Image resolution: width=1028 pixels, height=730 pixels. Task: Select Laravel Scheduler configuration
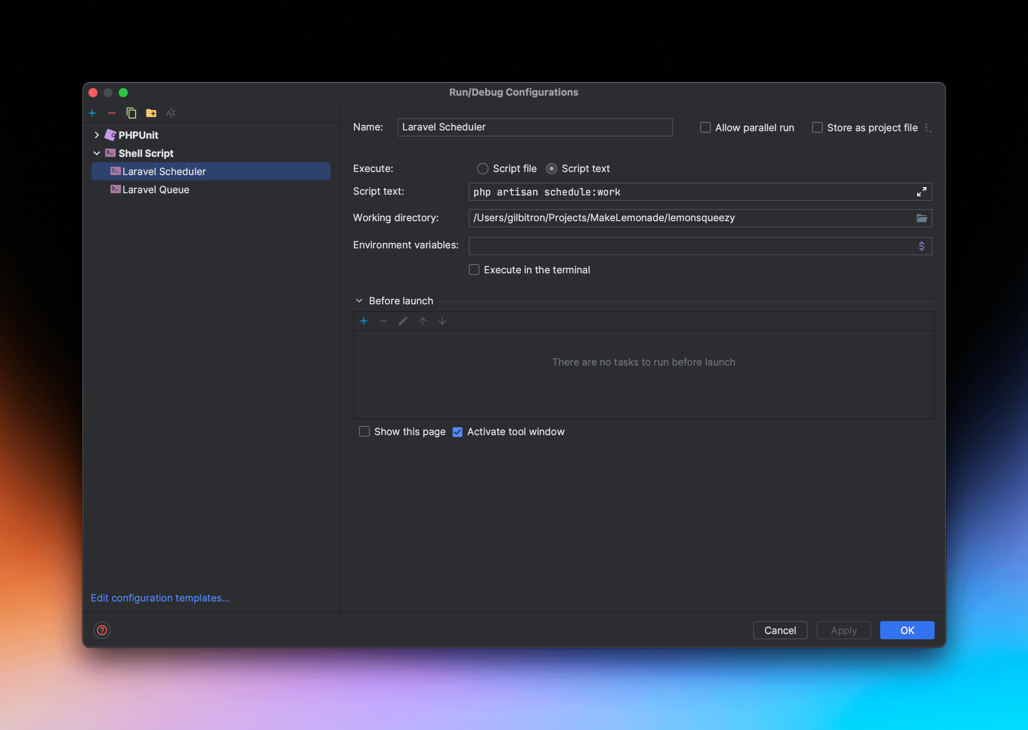pos(211,171)
